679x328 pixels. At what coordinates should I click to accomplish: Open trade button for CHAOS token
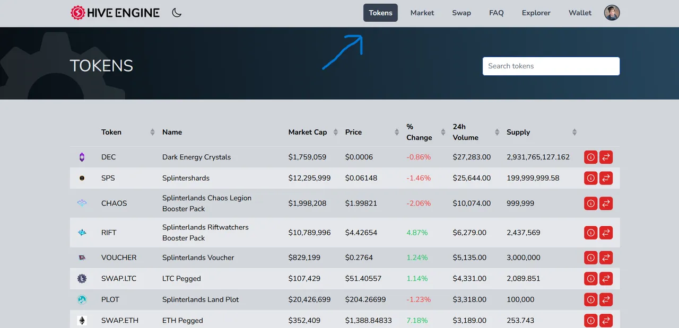(606, 203)
